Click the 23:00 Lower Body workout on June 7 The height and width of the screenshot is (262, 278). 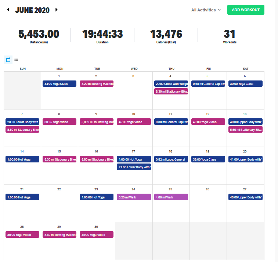[22, 122]
